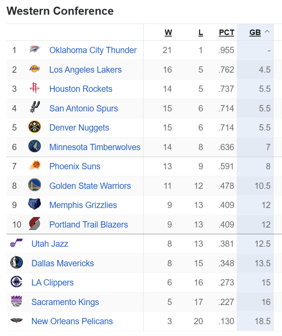Click the Sacramento Kings logo

pos(17,302)
